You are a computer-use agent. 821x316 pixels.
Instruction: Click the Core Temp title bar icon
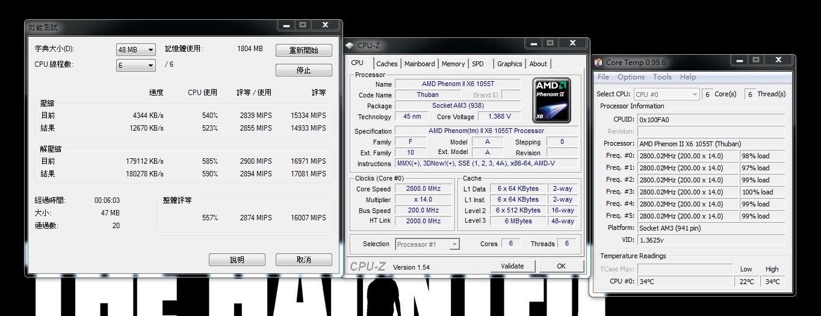(598, 62)
